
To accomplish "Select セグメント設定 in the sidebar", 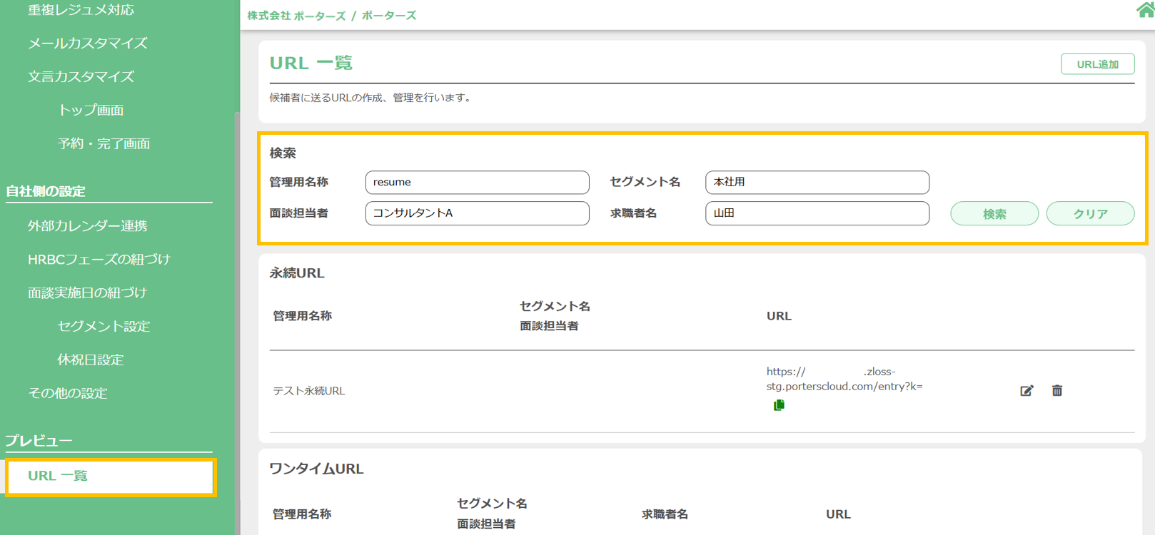I will pos(104,327).
